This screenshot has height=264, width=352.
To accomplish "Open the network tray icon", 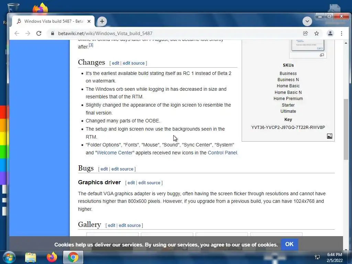I will coord(317,257).
